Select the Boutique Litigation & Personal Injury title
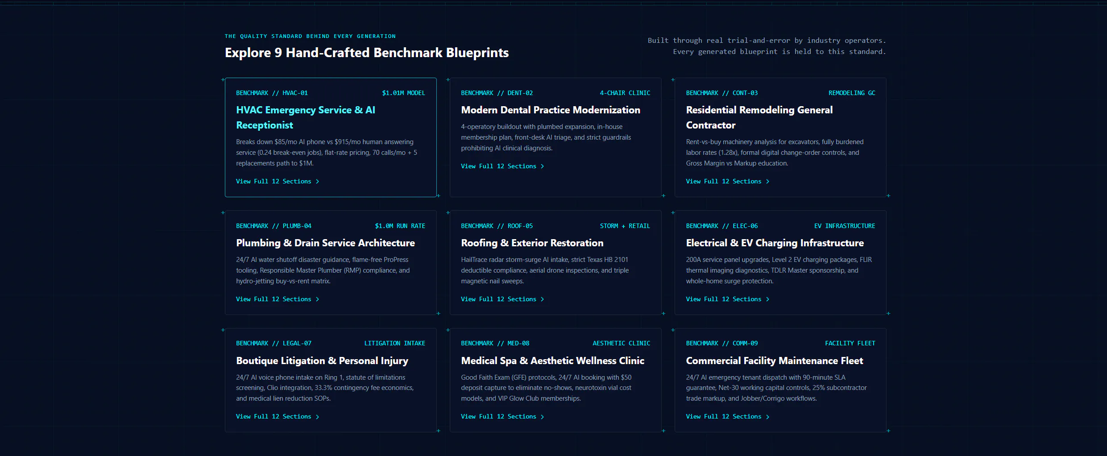1107x456 pixels. (x=322, y=361)
